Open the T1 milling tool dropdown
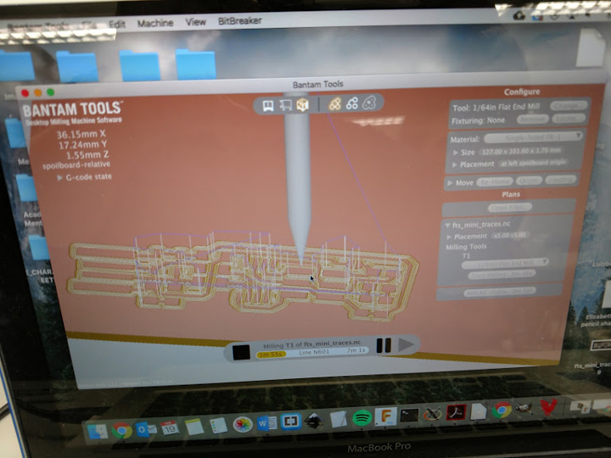The height and width of the screenshot is (458, 611). click(x=505, y=264)
